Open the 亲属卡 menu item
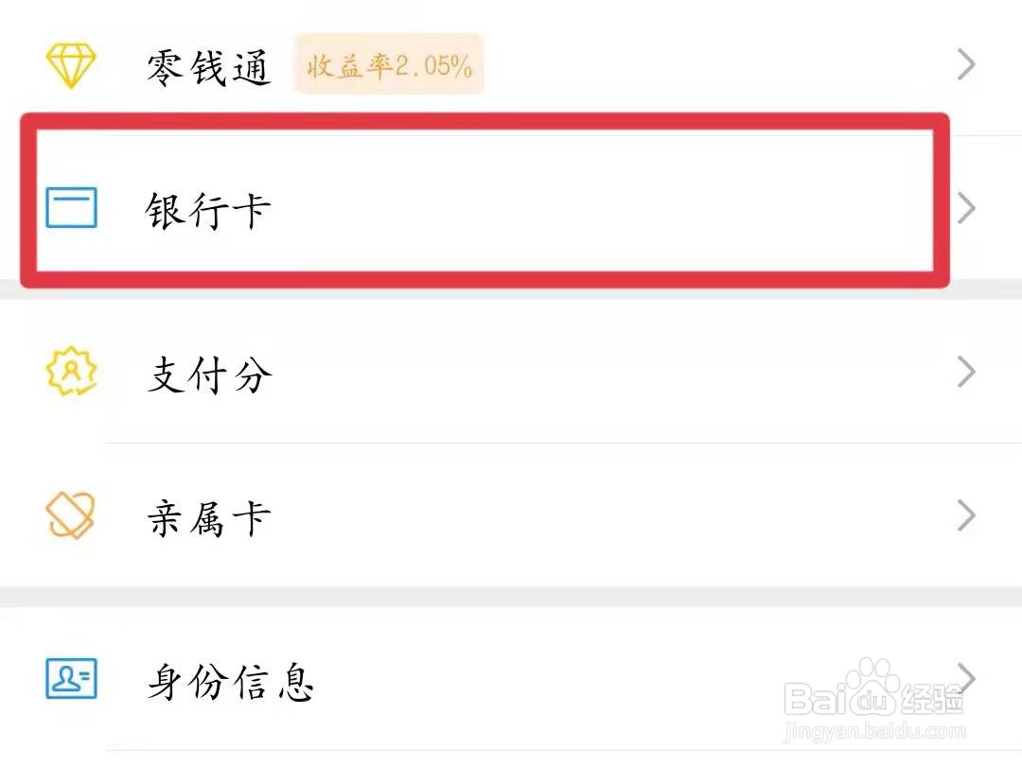 pos(209,518)
